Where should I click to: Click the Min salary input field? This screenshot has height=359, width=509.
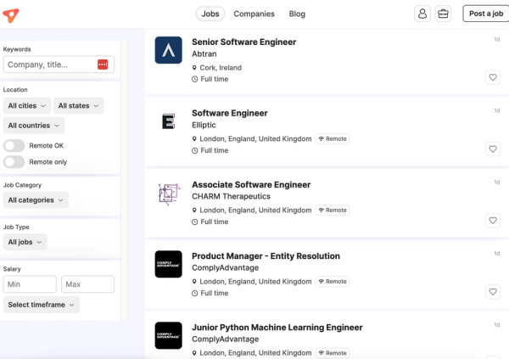click(x=30, y=284)
